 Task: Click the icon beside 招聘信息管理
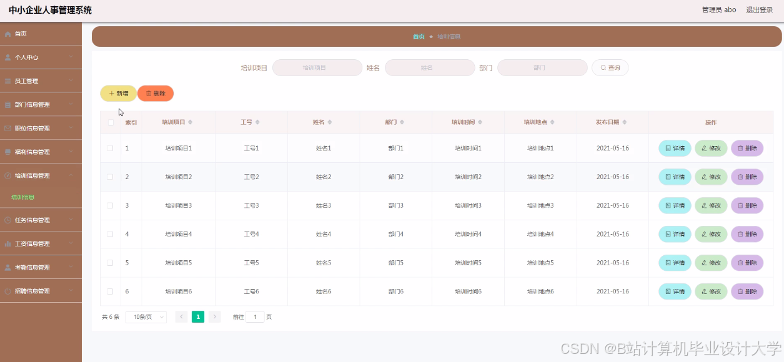(8, 291)
